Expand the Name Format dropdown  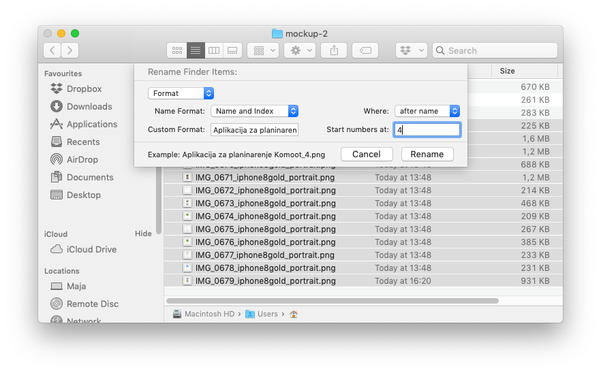[x=254, y=111]
